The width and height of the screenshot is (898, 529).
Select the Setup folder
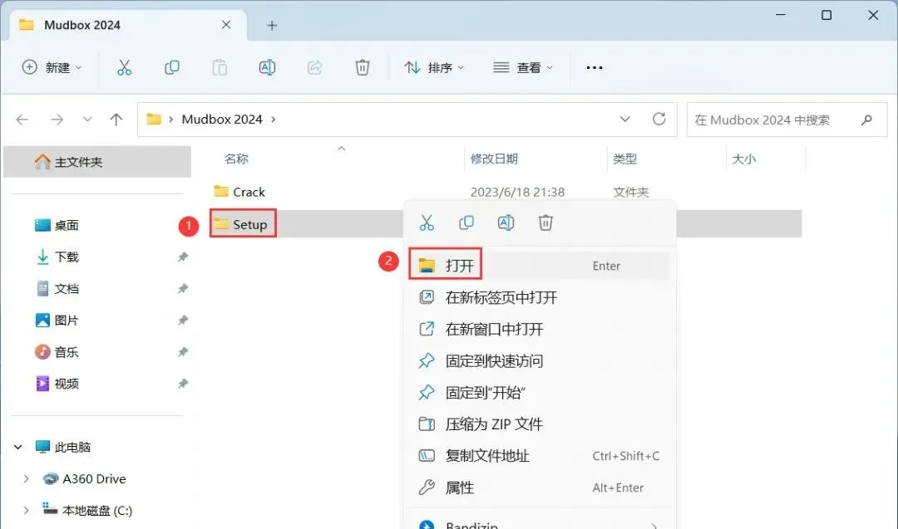click(x=240, y=224)
